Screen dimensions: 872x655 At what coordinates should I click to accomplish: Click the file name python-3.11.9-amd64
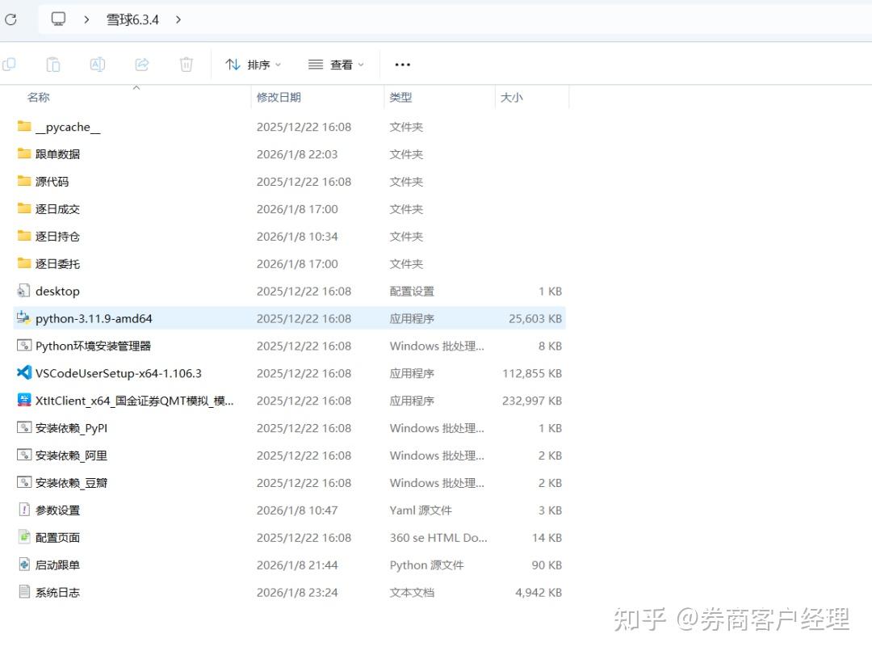pos(94,318)
